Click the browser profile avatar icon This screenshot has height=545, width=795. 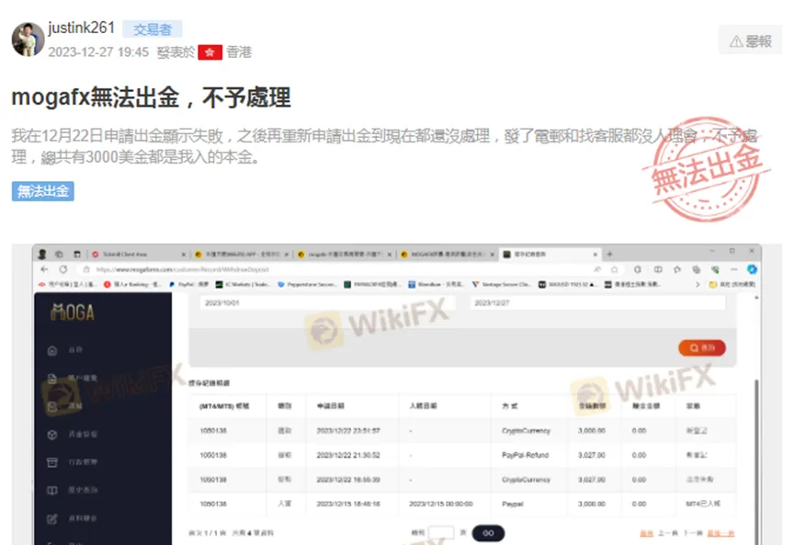click(42, 254)
